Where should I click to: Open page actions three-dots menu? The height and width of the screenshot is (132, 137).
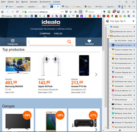(x=62, y=12)
